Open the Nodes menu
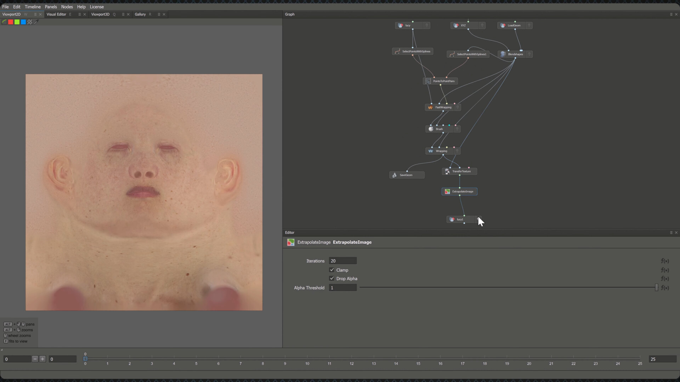Image resolution: width=680 pixels, height=382 pixels. point(67,6)
